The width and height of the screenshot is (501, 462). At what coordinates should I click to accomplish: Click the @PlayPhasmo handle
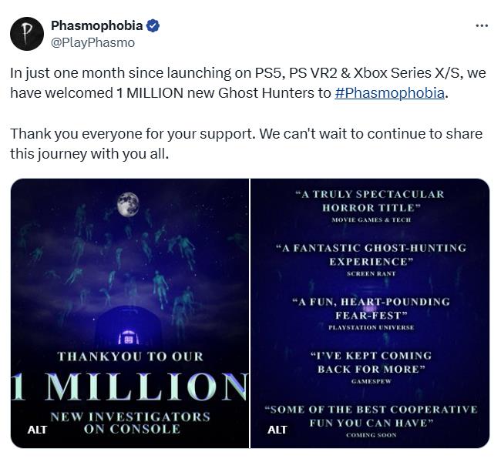click(x=92, y=43)
